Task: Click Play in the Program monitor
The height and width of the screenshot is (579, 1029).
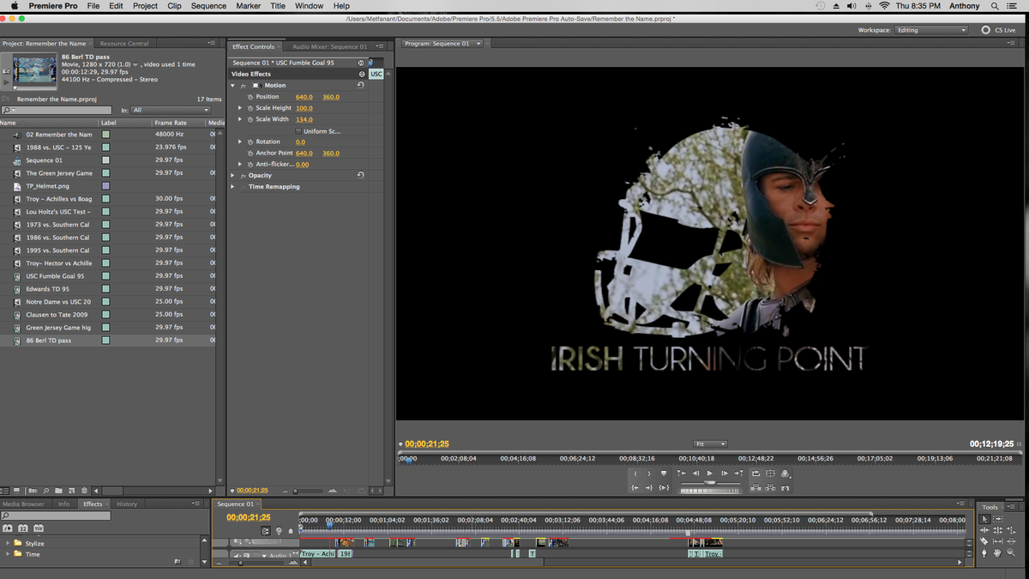Action: (710, 473)
